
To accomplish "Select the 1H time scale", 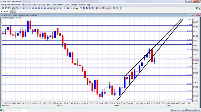I will (x=42, y=8).
